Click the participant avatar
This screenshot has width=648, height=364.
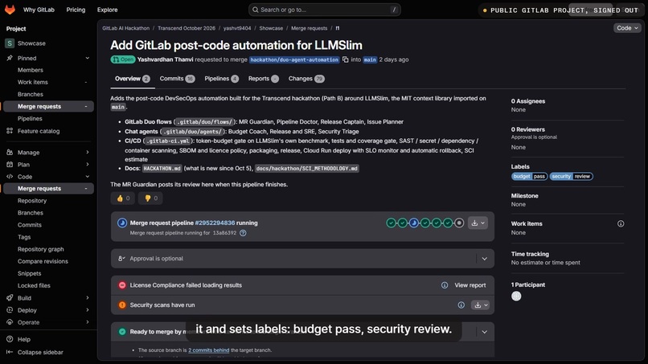[516, 296]
